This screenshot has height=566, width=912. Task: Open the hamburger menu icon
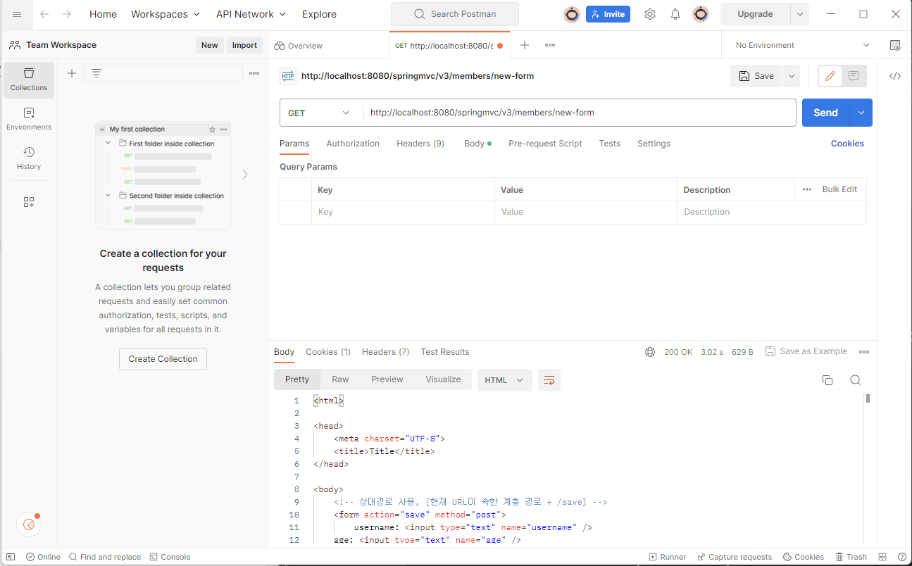17,14
